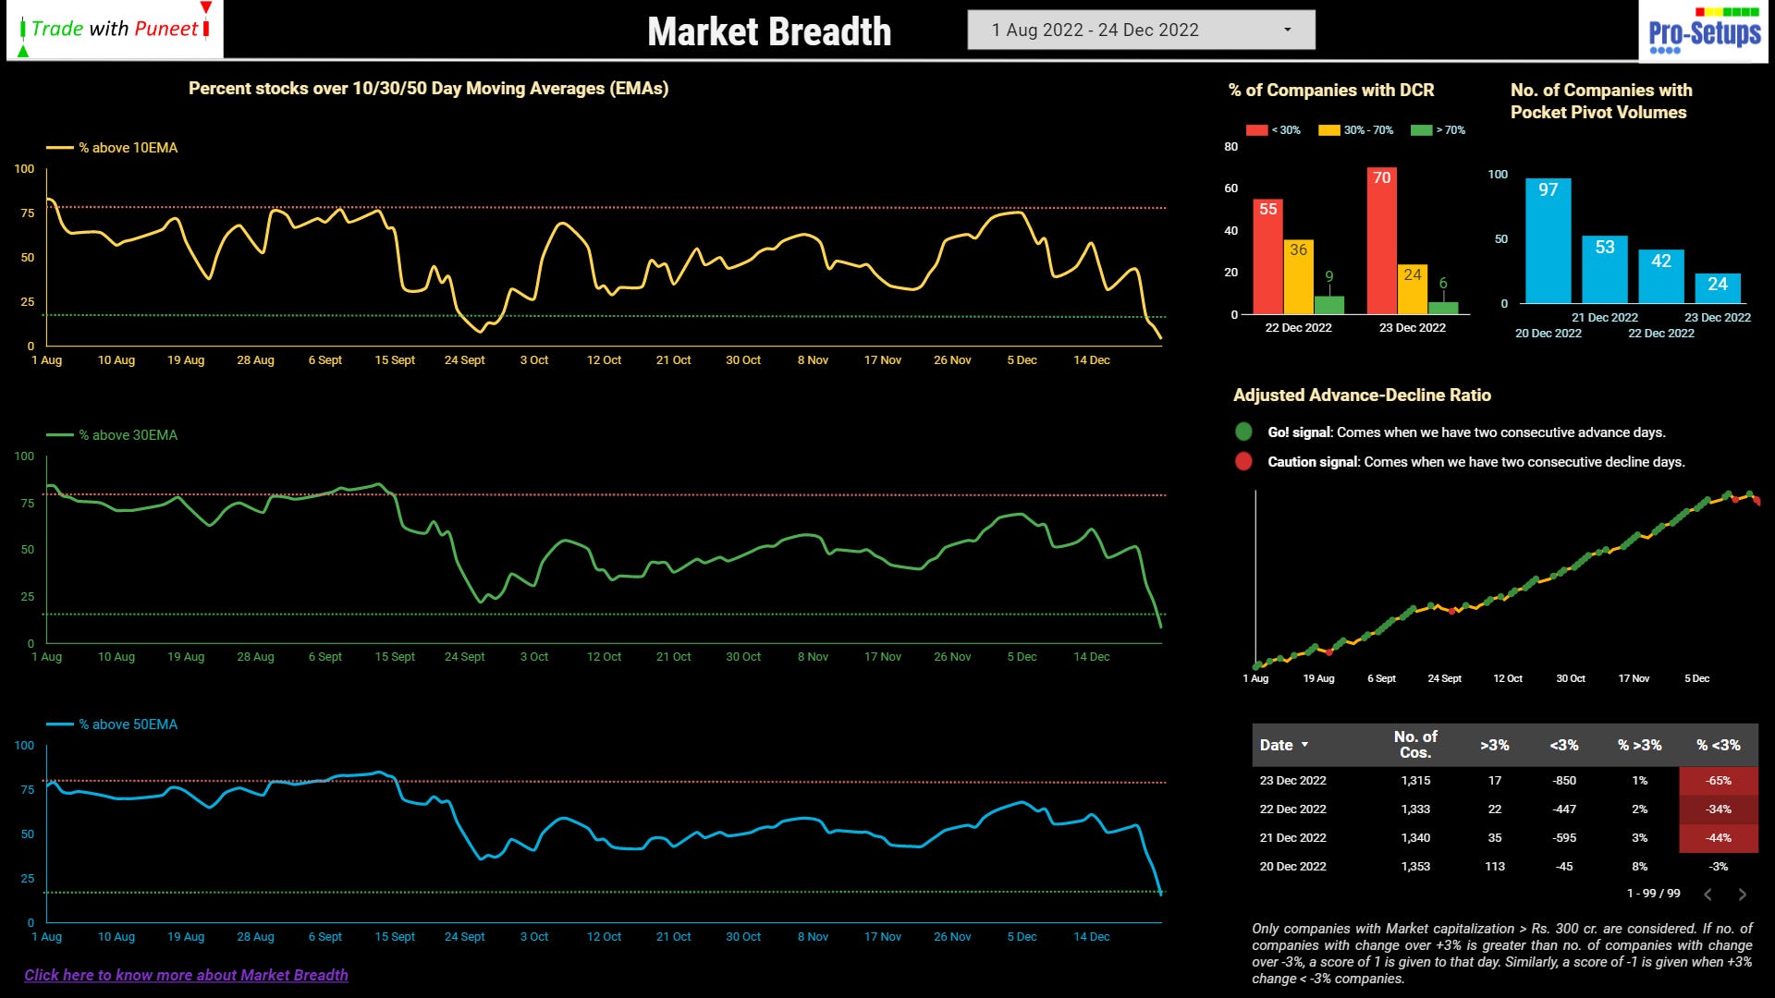Go to previous table page arrow

coord(1708,895)
